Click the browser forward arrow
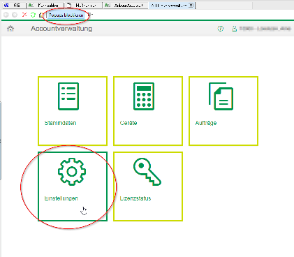 coord(15,15)
